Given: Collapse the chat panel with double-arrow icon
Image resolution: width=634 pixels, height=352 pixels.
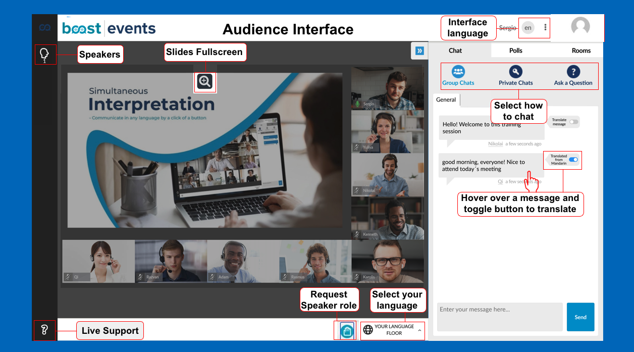Looking at the screenshot, I should (419, 51).
